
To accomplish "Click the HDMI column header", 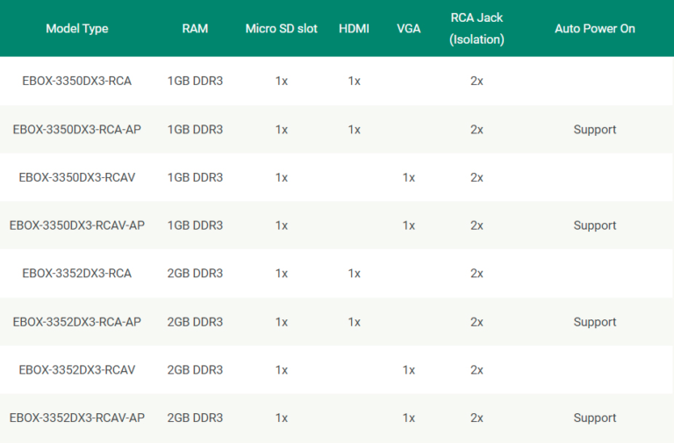I will [x=354, y=28].
